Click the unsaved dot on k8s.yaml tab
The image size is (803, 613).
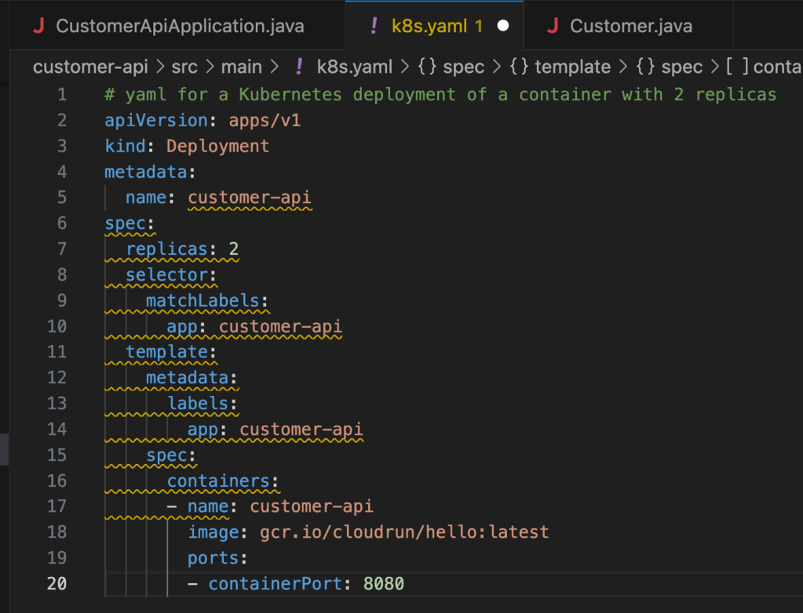pyautogui.click(x=503, y=26)
